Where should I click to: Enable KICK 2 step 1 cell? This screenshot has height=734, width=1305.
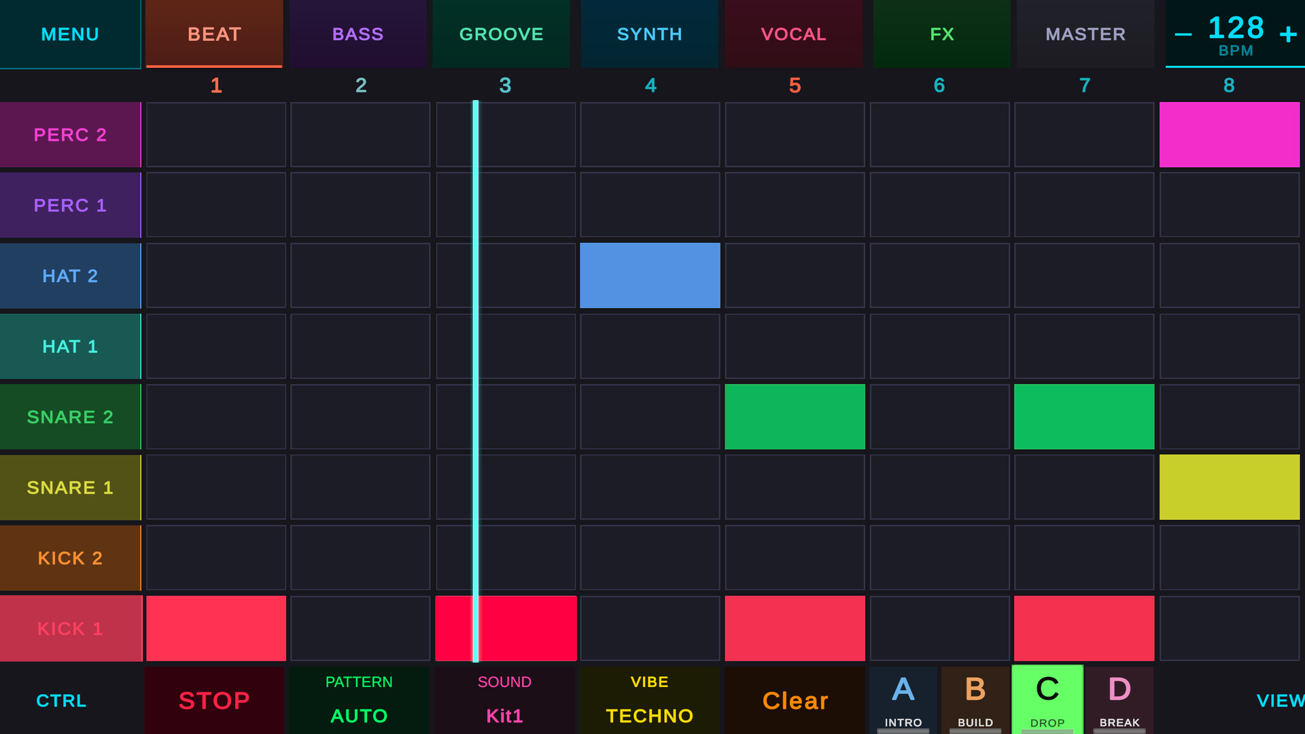tap(216, 557)
